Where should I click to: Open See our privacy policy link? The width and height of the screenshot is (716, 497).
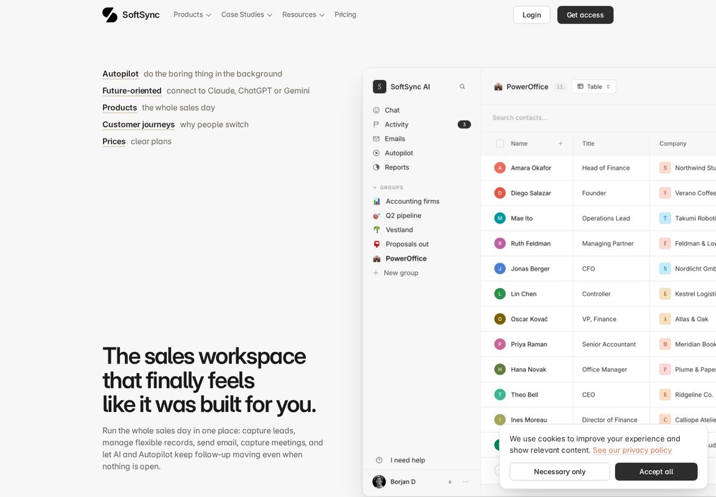click(x=632, y=450)
